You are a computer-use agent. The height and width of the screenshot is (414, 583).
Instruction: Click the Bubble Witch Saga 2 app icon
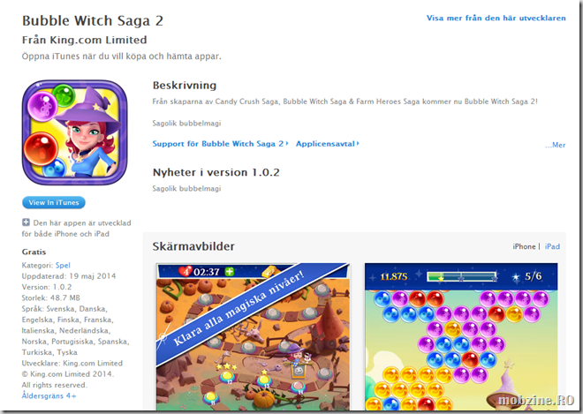click(x=75, y=132)
